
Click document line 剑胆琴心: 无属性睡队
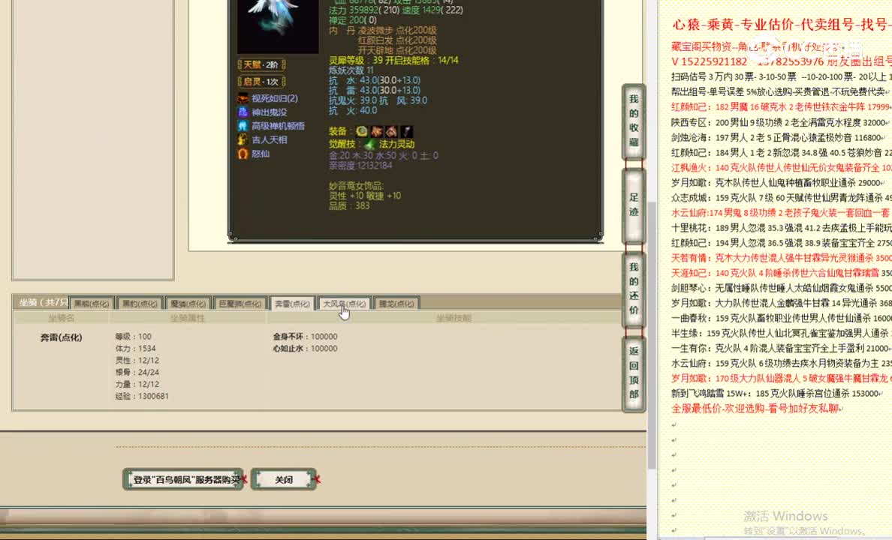click(x=782, y=288)
